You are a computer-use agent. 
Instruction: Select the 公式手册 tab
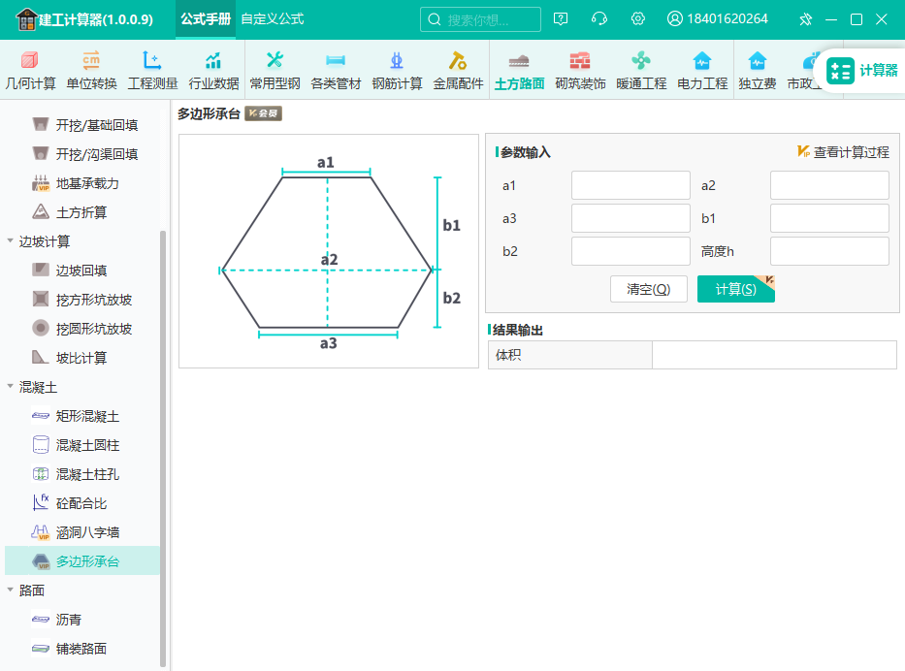206,19
